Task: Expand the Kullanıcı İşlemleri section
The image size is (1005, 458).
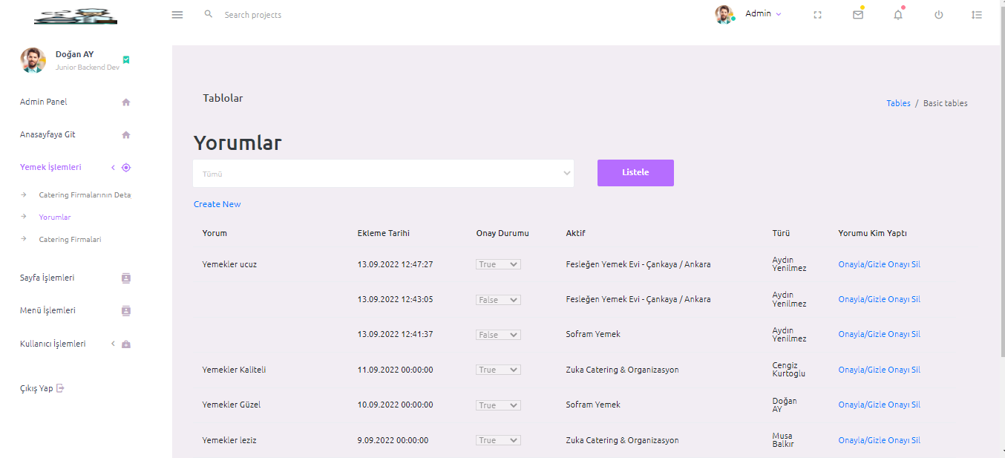Action: point(113,344)
